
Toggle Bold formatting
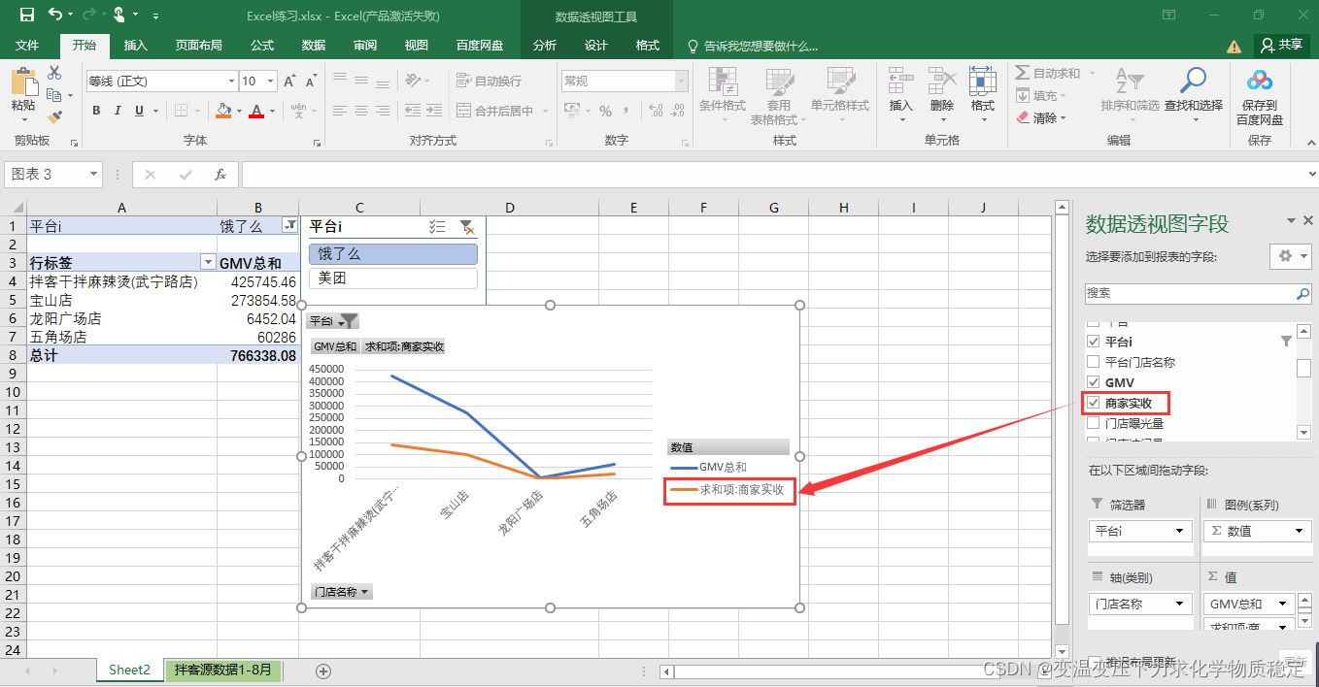point(96,111)
